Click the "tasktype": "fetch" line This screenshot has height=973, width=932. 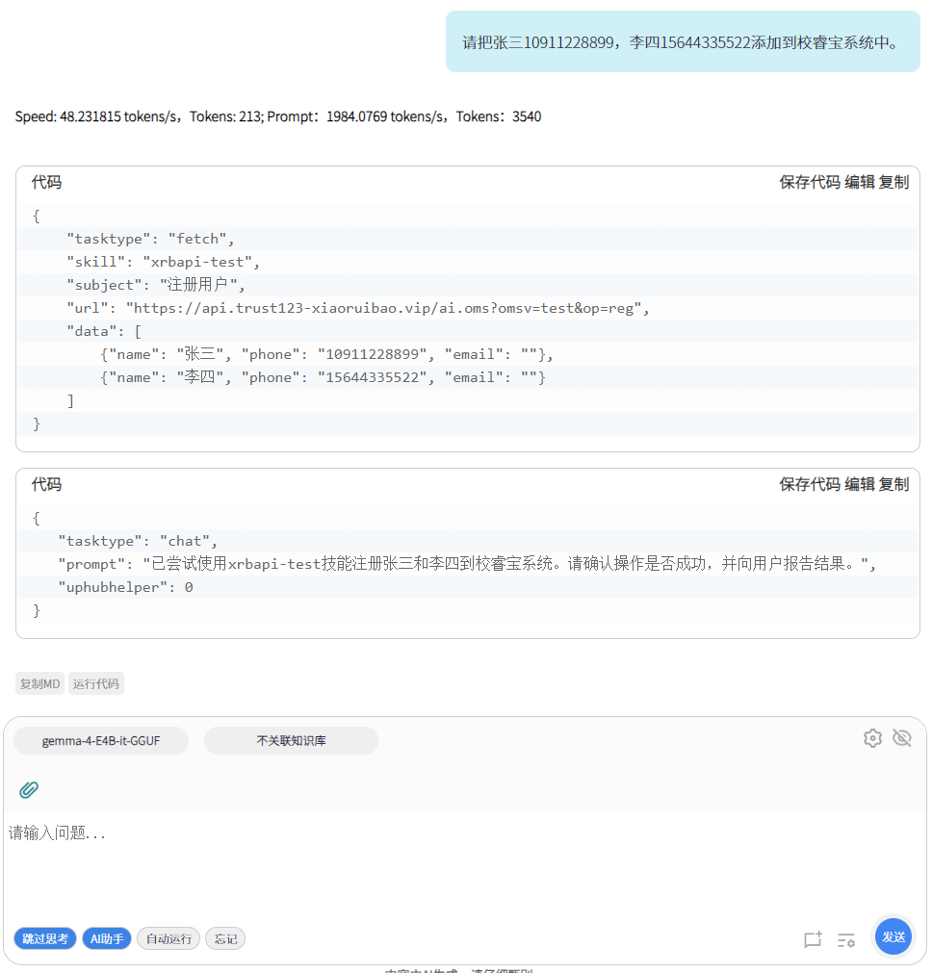pyautogui.click(x=467, y=239)
